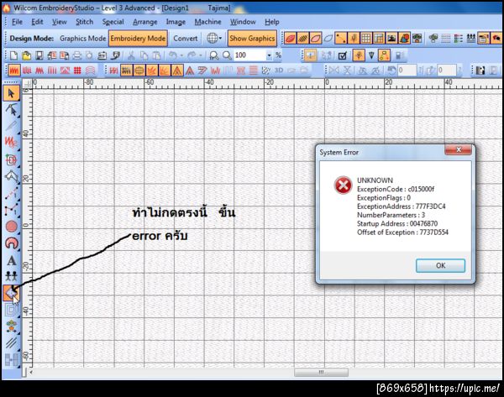Select the red freehand stitch scribble tool
Screen dimensions: 504x397
pyautogui.click(x=11, y=142)
